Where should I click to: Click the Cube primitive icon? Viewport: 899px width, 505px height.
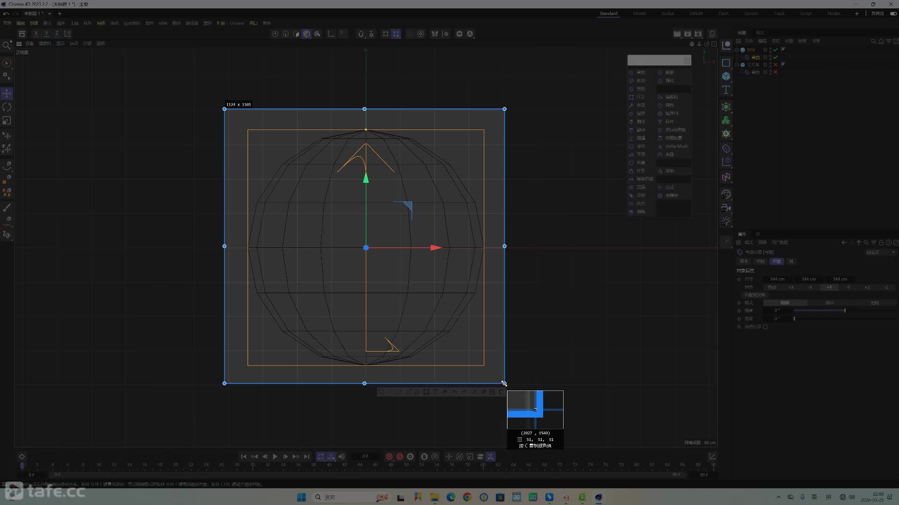point(726,76)
